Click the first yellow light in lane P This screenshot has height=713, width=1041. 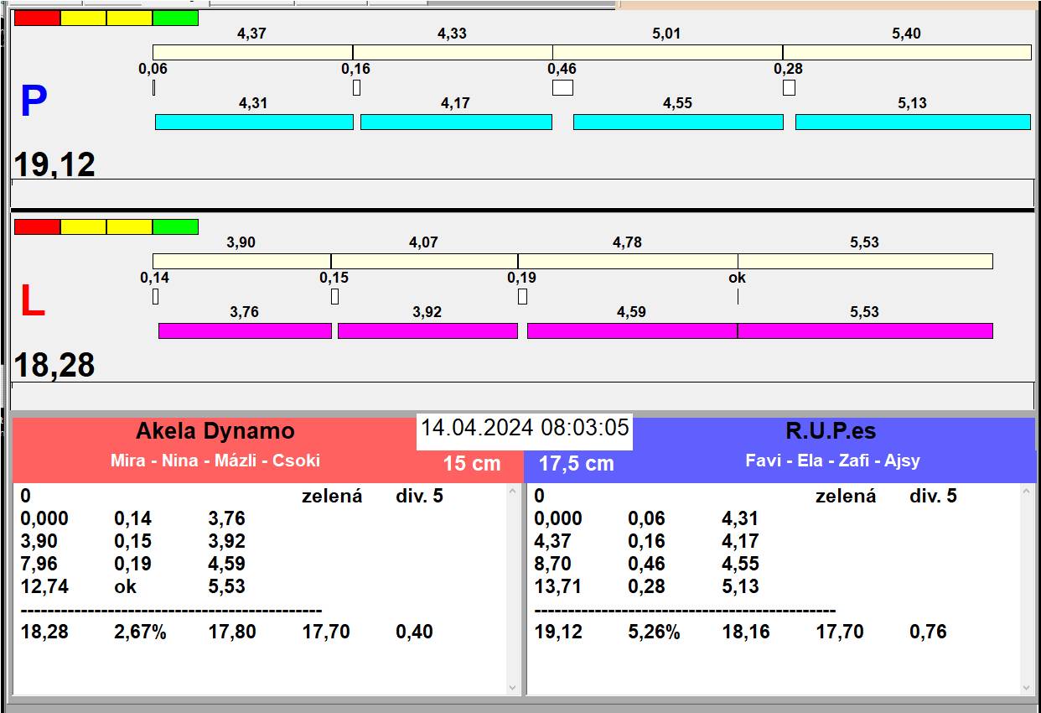tap(84, 18)
